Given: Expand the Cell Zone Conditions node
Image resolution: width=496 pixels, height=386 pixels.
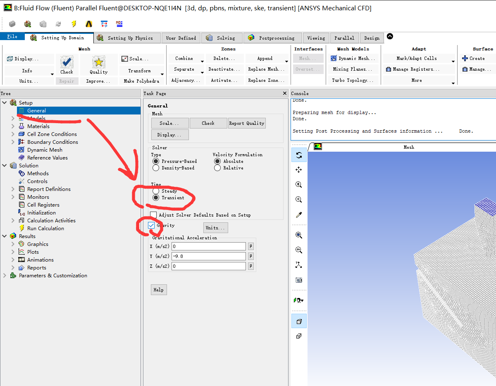Looking at the screenshot, I should 13,134.
